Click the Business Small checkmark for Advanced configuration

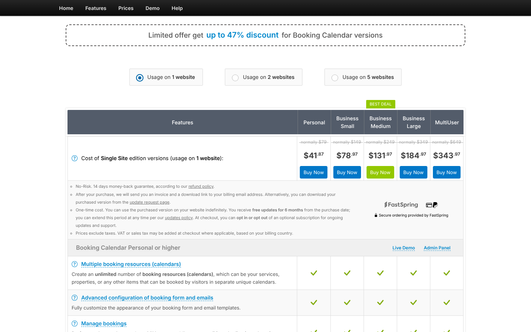pos(347,302)
